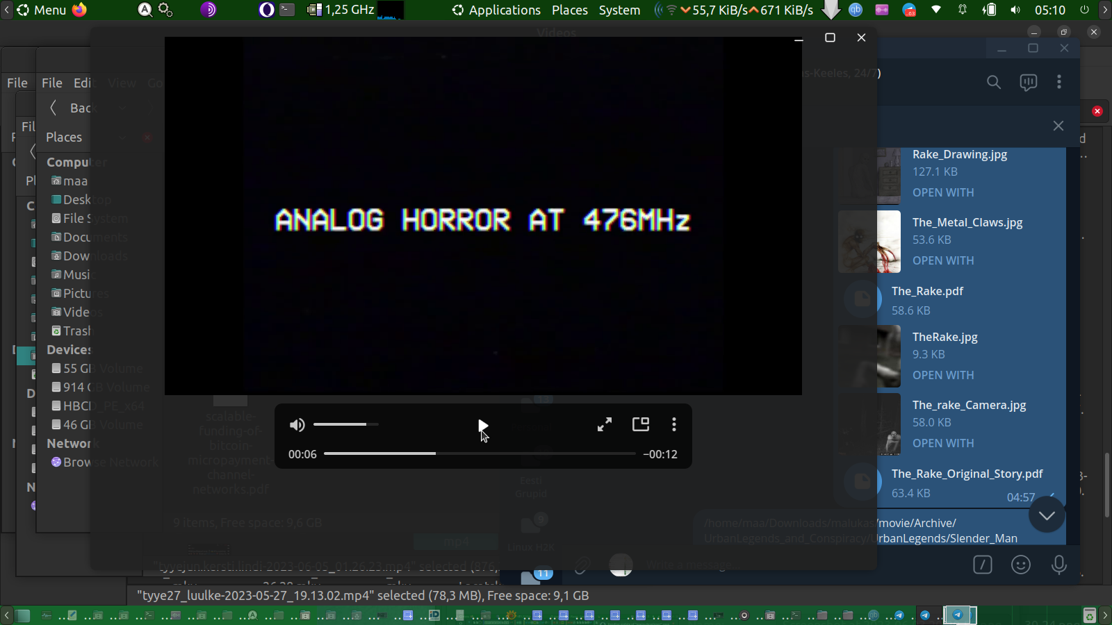
Task: Adjust the video volume slider
Action: tap(346, 424)
